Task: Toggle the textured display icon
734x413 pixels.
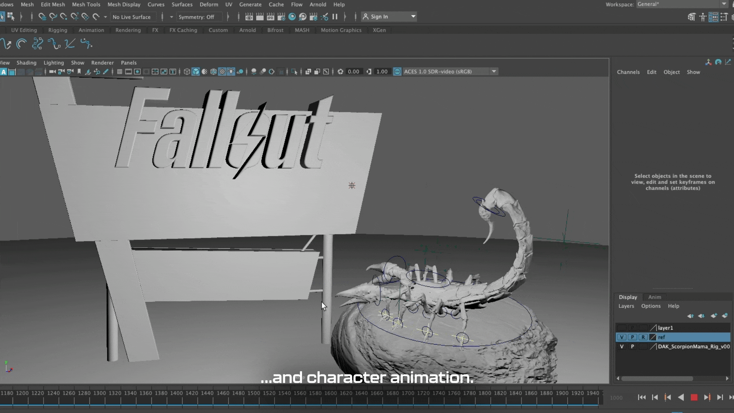Action: click(222, 72)
